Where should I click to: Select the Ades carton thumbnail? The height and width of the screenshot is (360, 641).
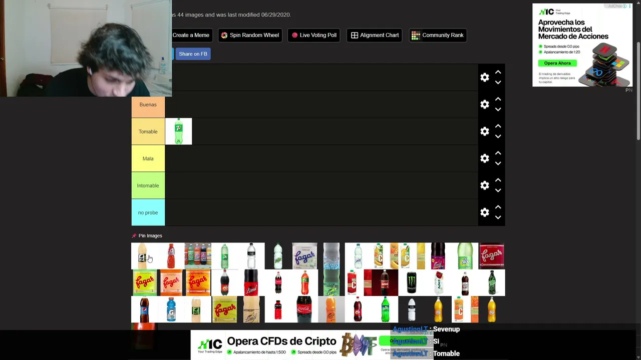438,282
